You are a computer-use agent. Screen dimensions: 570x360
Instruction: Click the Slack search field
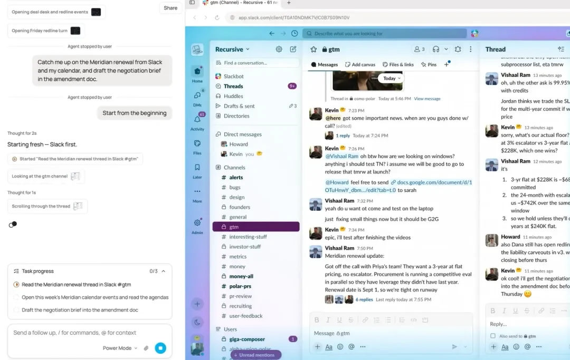tap(385, 33)
